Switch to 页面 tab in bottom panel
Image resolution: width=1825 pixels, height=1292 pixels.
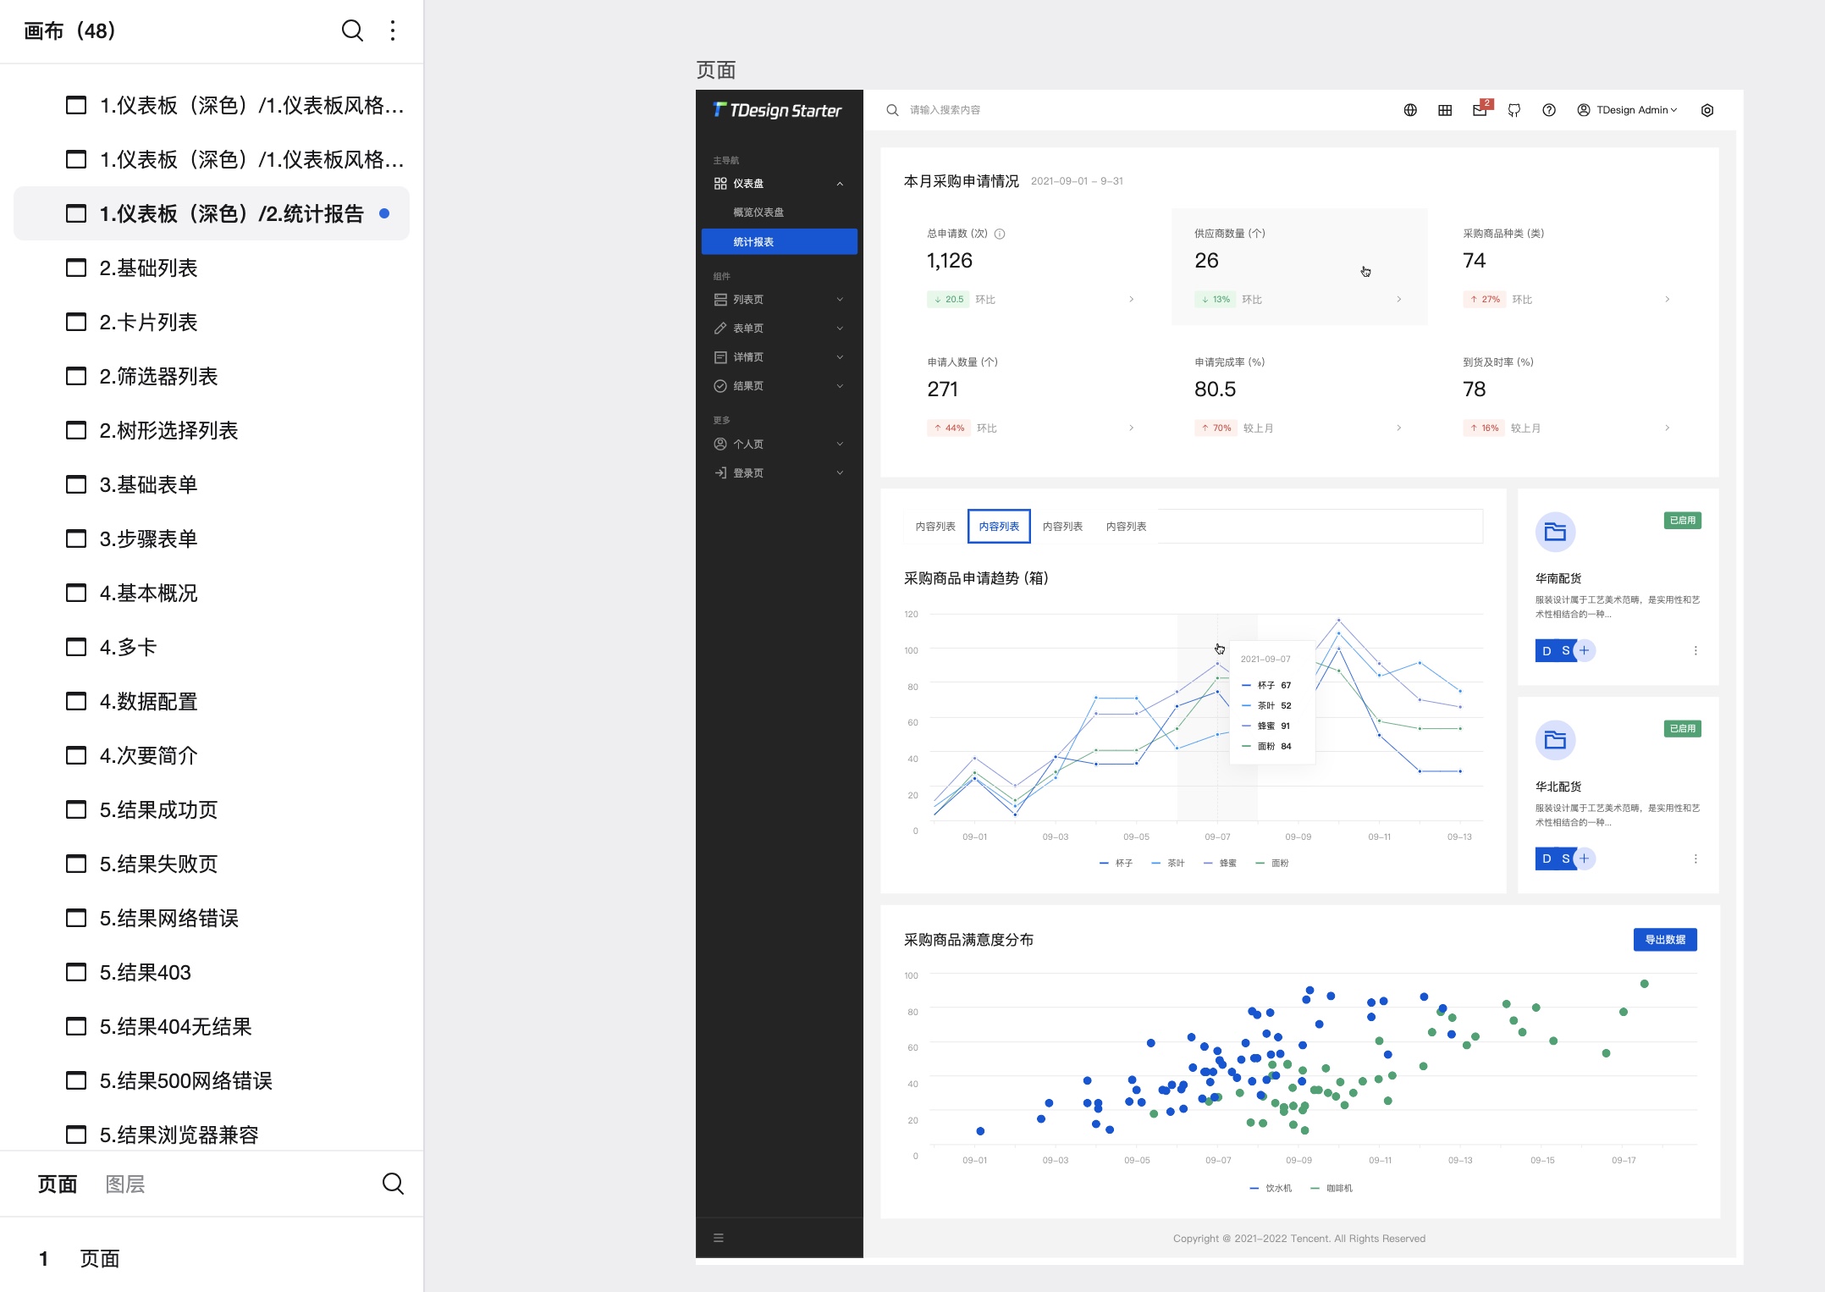click(58, 1184)
